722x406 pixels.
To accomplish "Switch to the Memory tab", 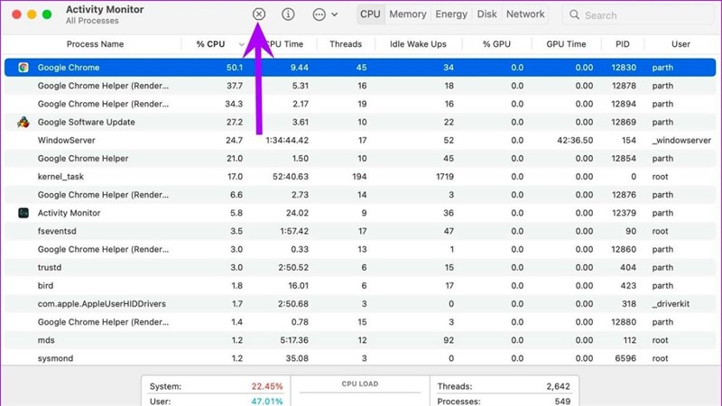I will [408, 14].
